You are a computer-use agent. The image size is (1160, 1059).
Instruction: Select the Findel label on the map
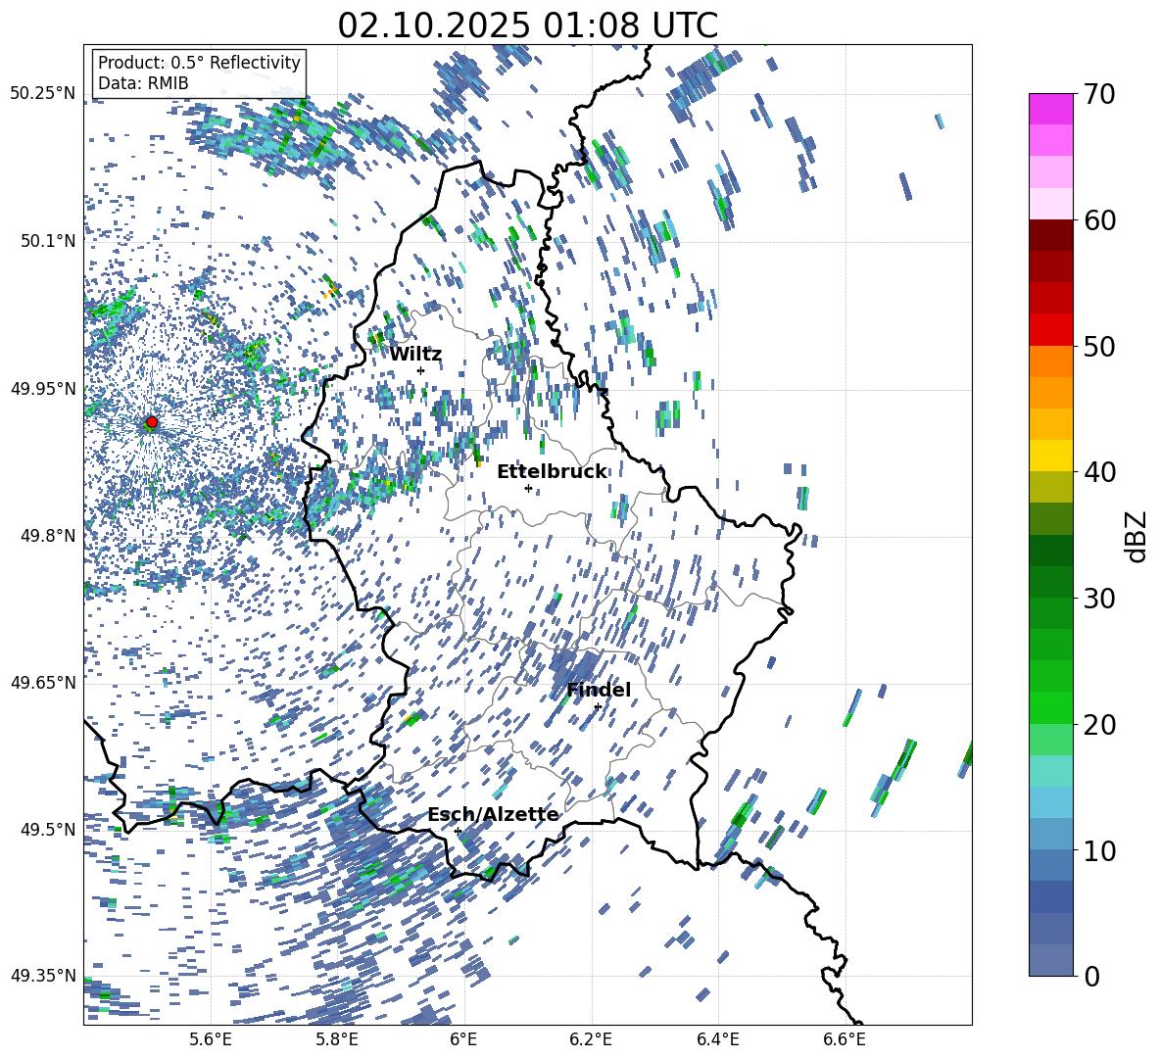click(x=599, y=690)
